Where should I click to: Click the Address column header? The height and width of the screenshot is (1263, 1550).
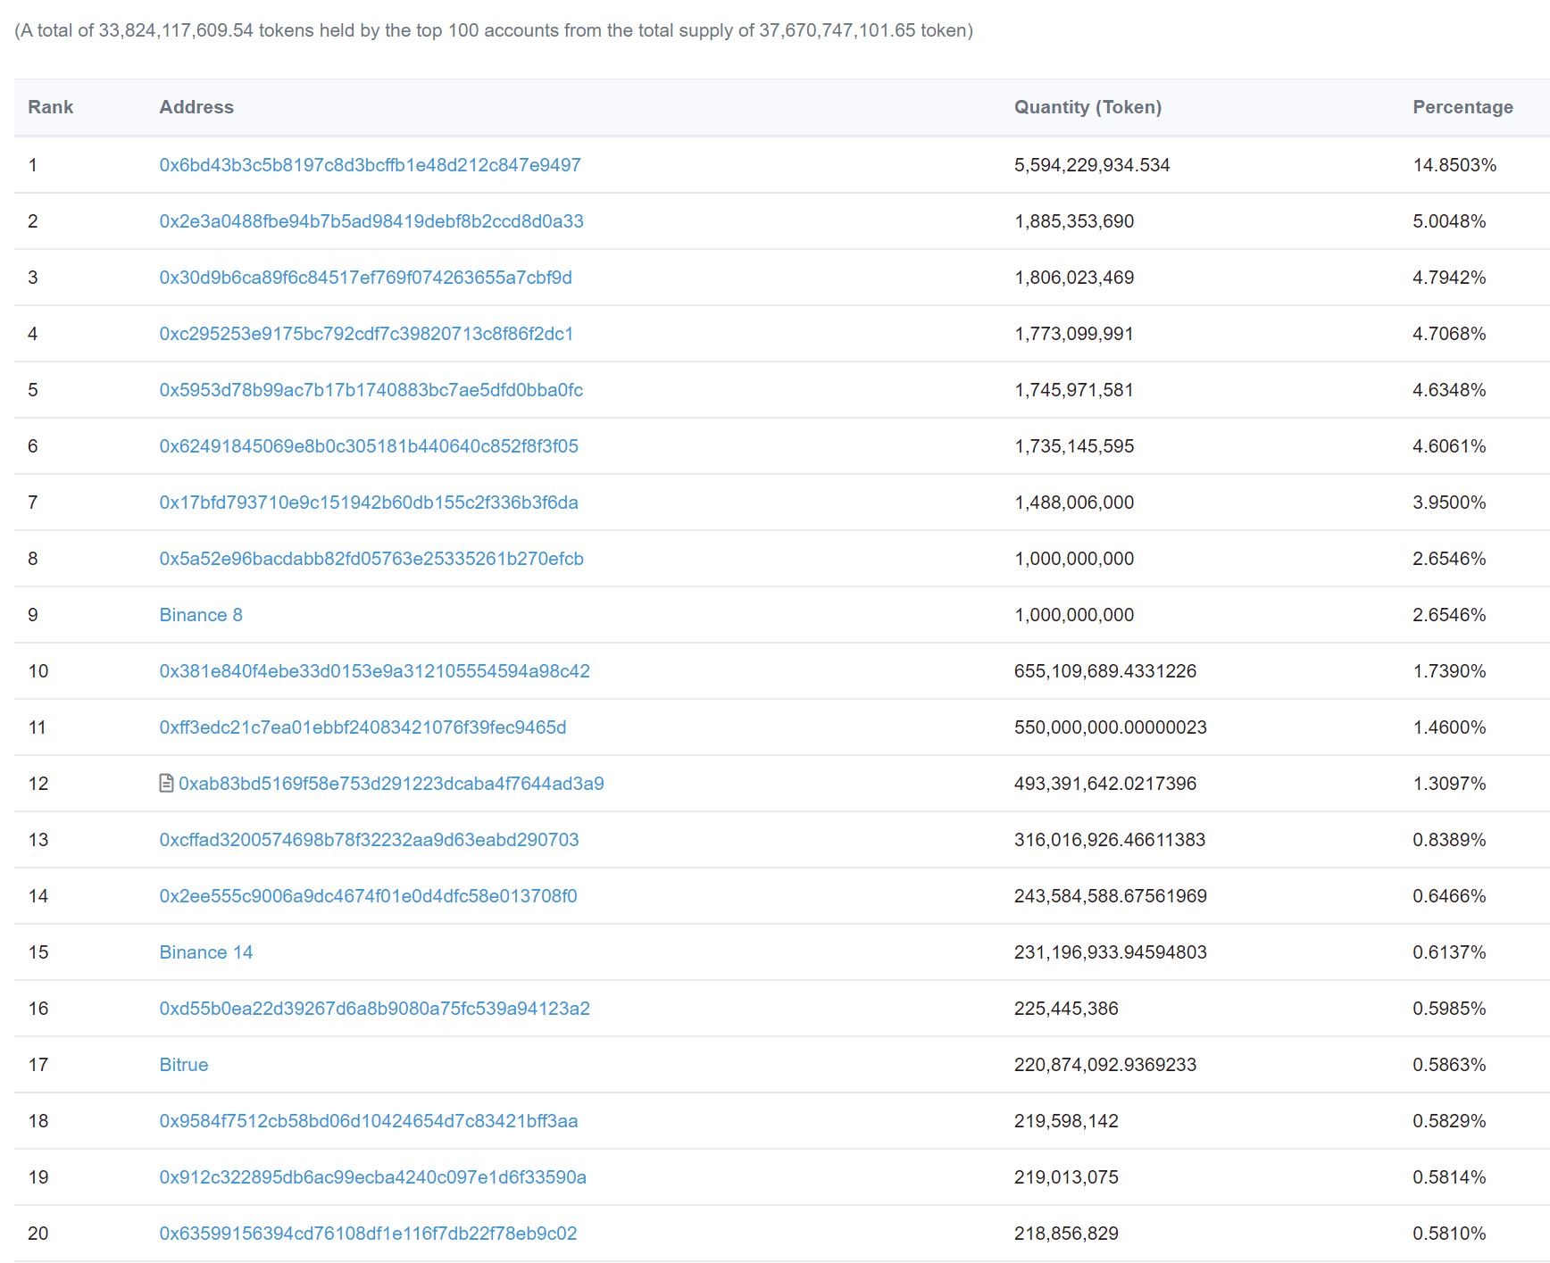196,107
